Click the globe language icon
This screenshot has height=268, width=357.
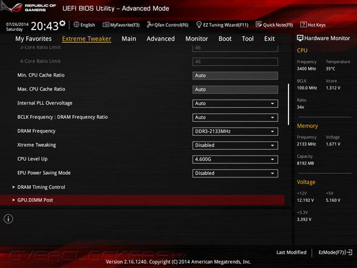[76, 25]
